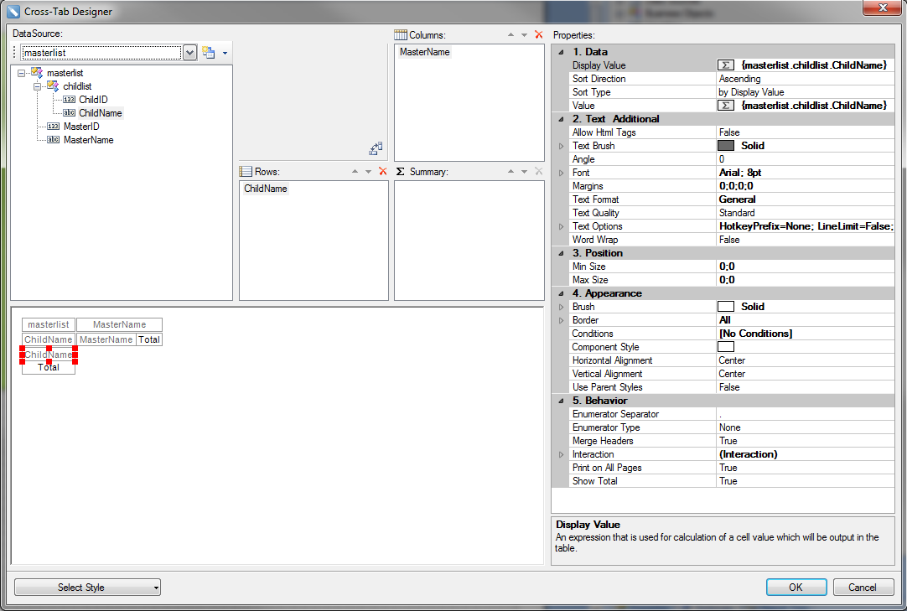Edit the Enumerator Type None value
This screenshot has width=907, height=611.
(806, 427)
